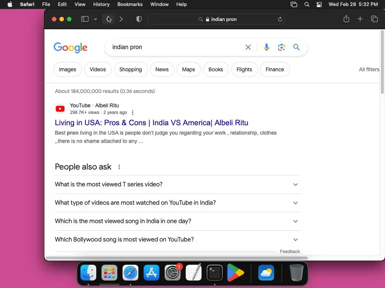Clear the search box with X
This screenshot has height=288, width=385.
[x=248, y=47]
